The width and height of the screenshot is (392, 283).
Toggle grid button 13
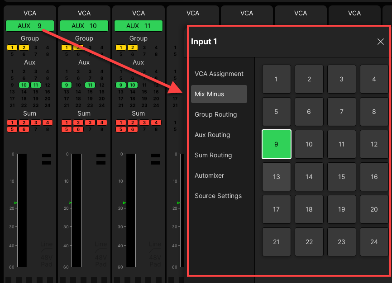point(276,177)
